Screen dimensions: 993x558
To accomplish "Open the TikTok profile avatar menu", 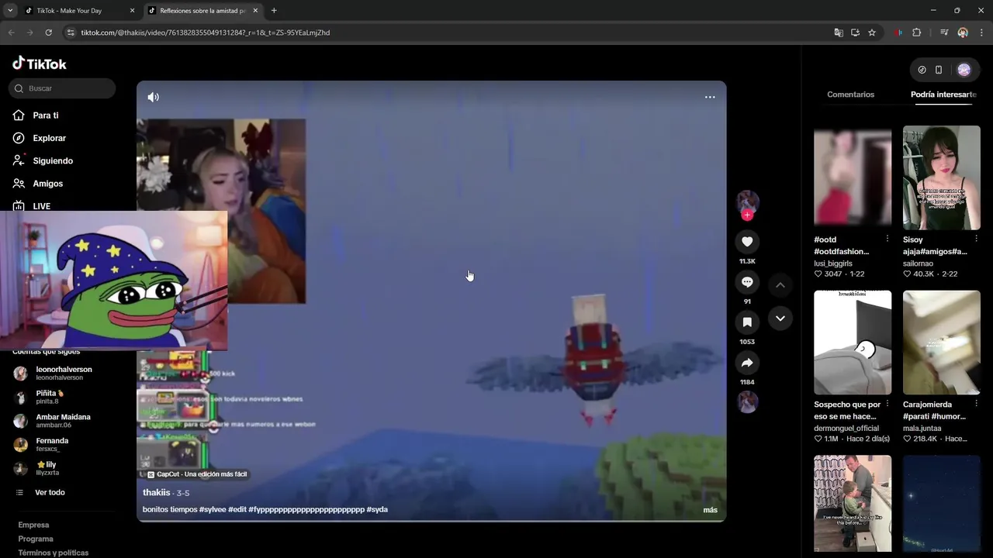I will [964, 70].
